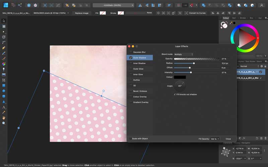Select Colour Overlay effect entry

click(x=140, y=97)
